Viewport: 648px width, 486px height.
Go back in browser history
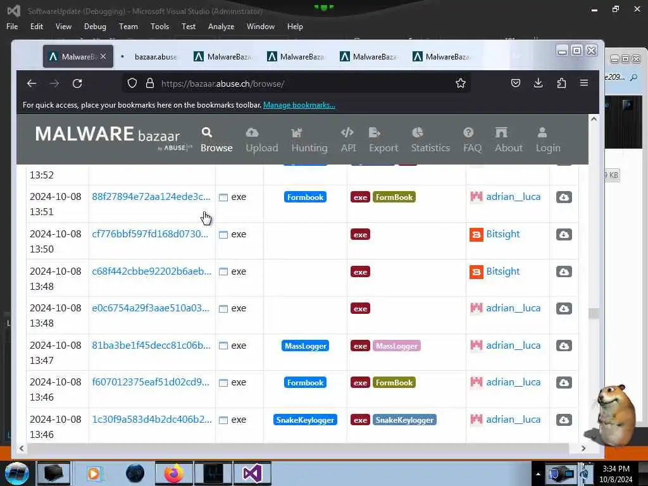pyautogui.click(x=32, y=84)
